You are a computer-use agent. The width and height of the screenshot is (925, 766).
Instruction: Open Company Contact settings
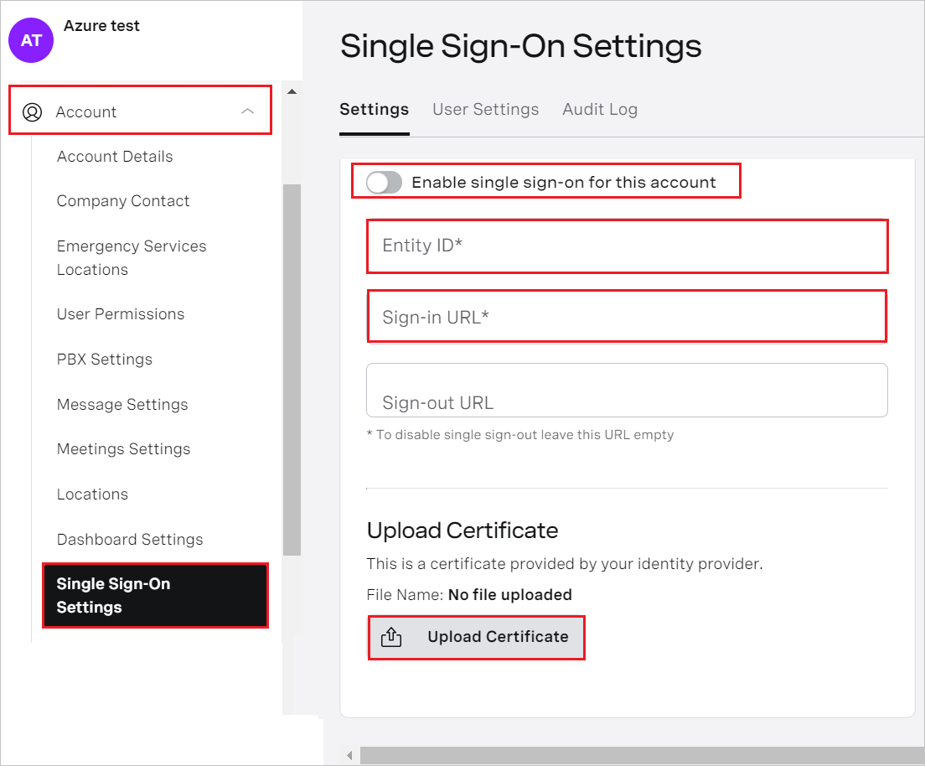(x=122, y=200)
